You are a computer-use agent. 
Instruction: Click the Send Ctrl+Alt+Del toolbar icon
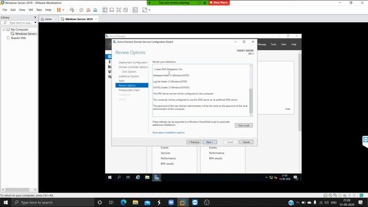pyautogui.click(x=72, y=10)
